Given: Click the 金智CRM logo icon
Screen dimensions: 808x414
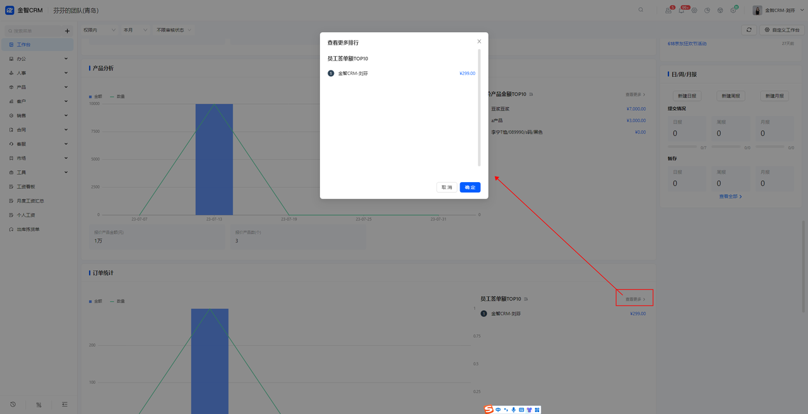Looking at the screenshot, I should click(9, 10).
